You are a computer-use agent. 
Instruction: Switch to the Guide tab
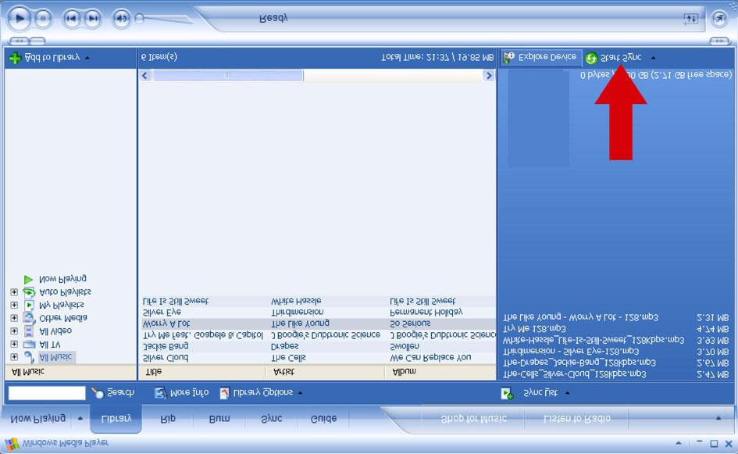323,418
